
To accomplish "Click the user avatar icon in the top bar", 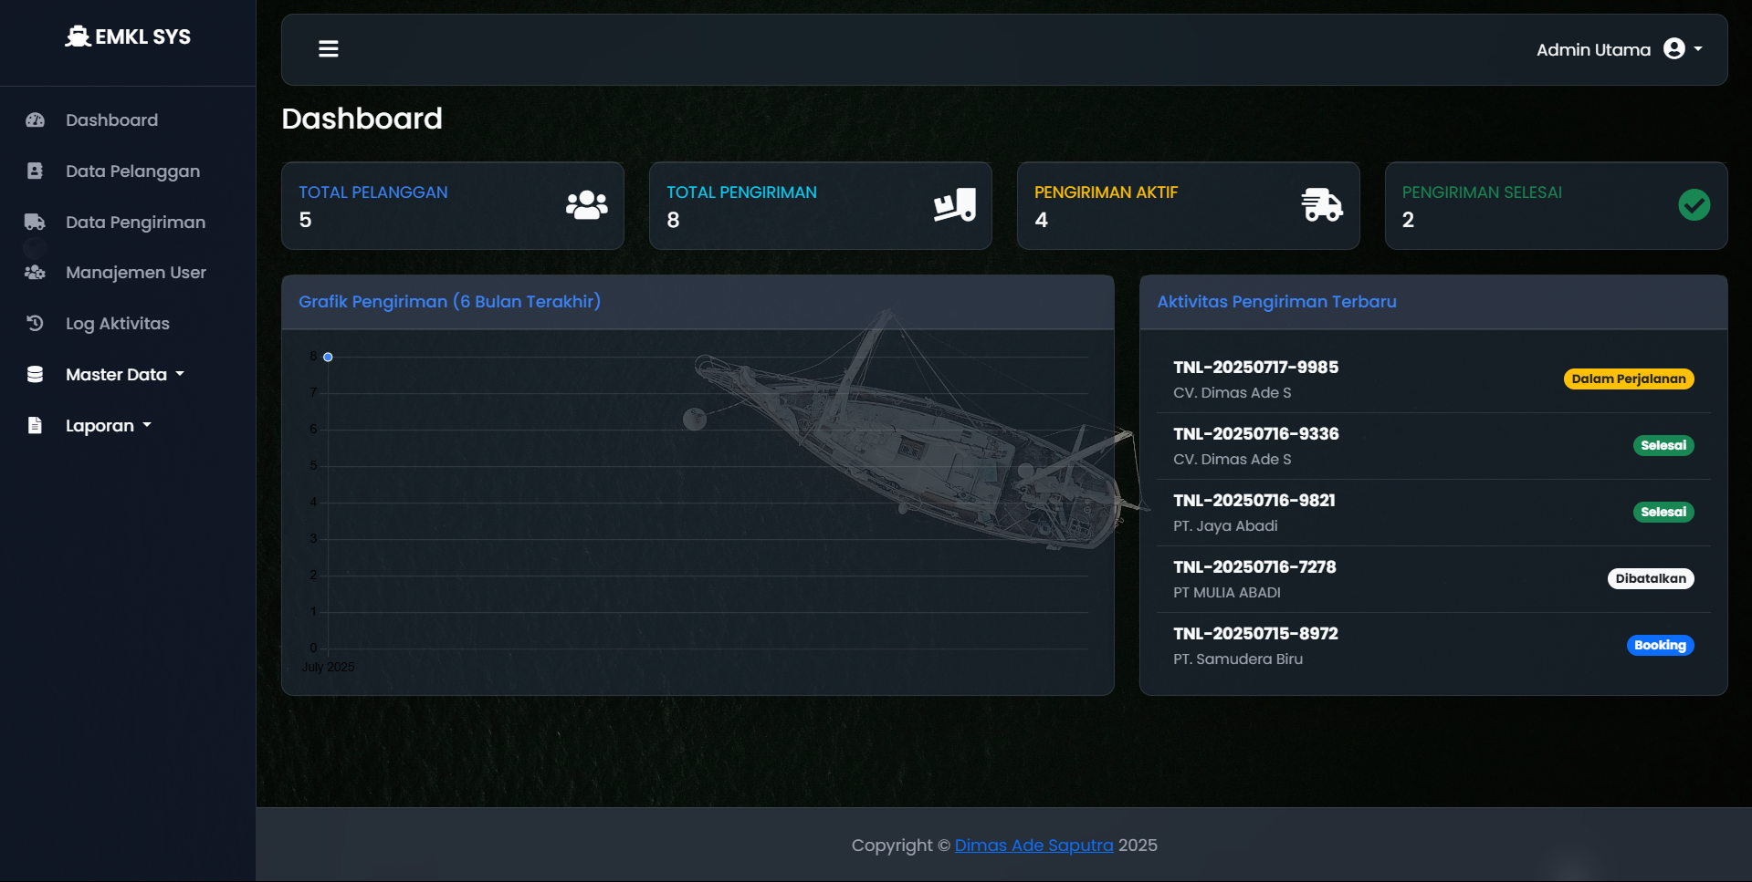I will point(1674,48).
